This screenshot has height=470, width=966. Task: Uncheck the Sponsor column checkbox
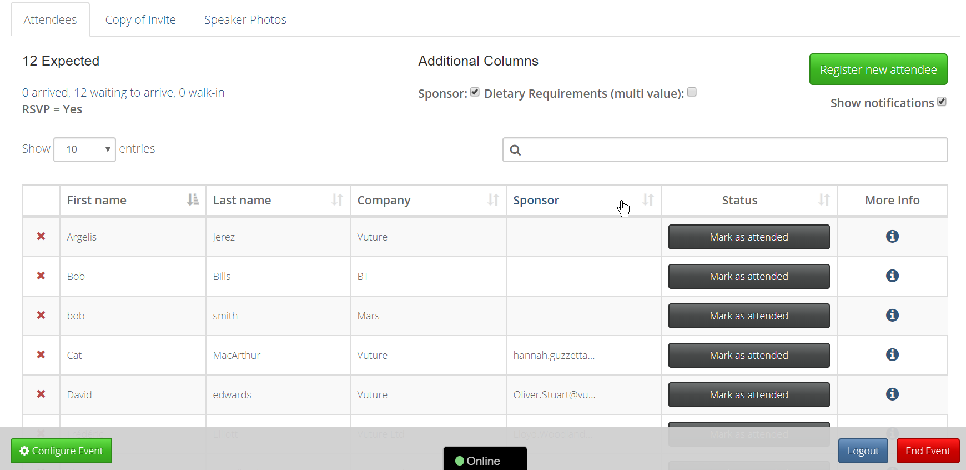(x=475, y=92)
